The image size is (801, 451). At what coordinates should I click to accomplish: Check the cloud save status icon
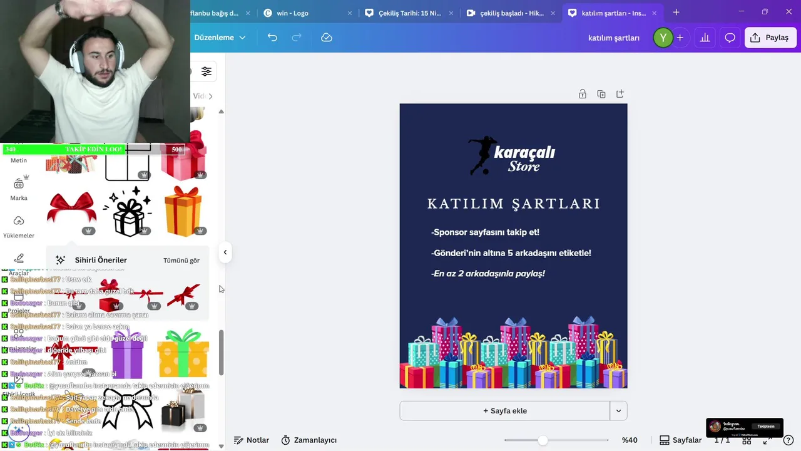click(327, 38)
